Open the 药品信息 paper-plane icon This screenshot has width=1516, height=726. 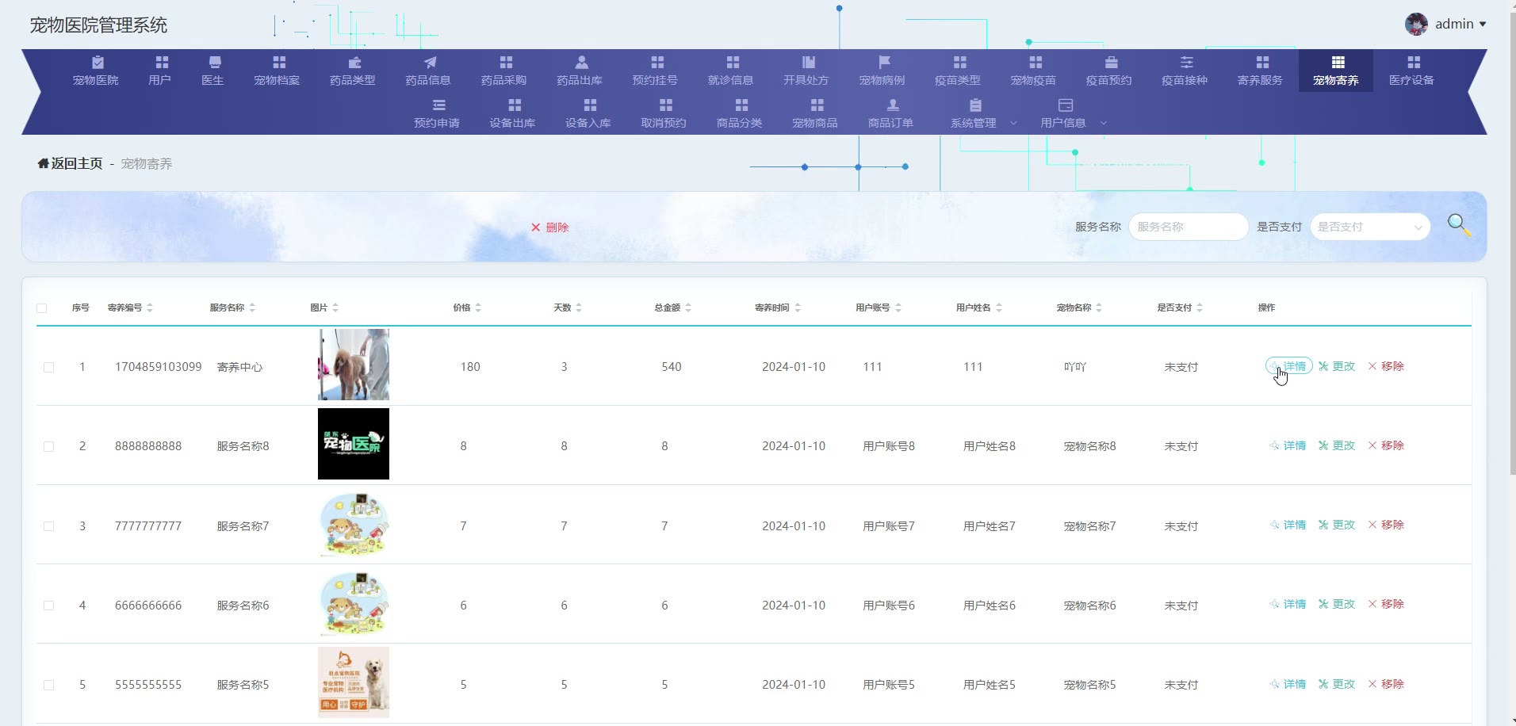[429, 63]
